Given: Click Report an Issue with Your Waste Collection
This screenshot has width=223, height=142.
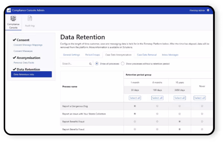Looking at the screenshot, I should (84, 114).
